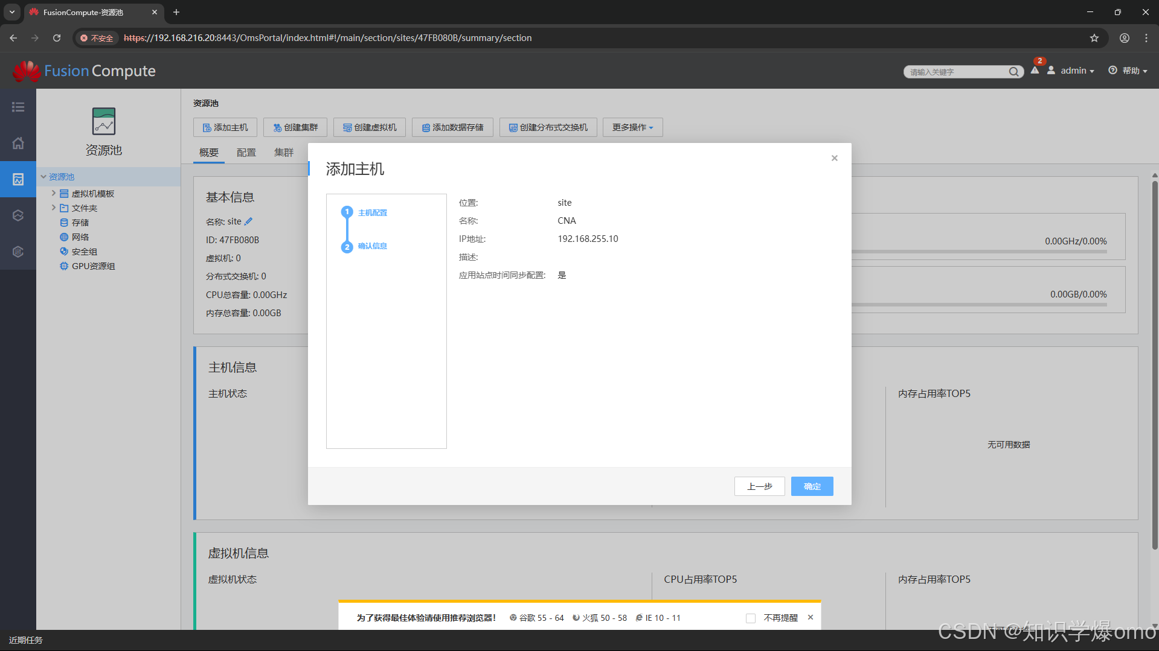
Task: Switch to the 集群 tab
Action: click(x=284, y=153)
